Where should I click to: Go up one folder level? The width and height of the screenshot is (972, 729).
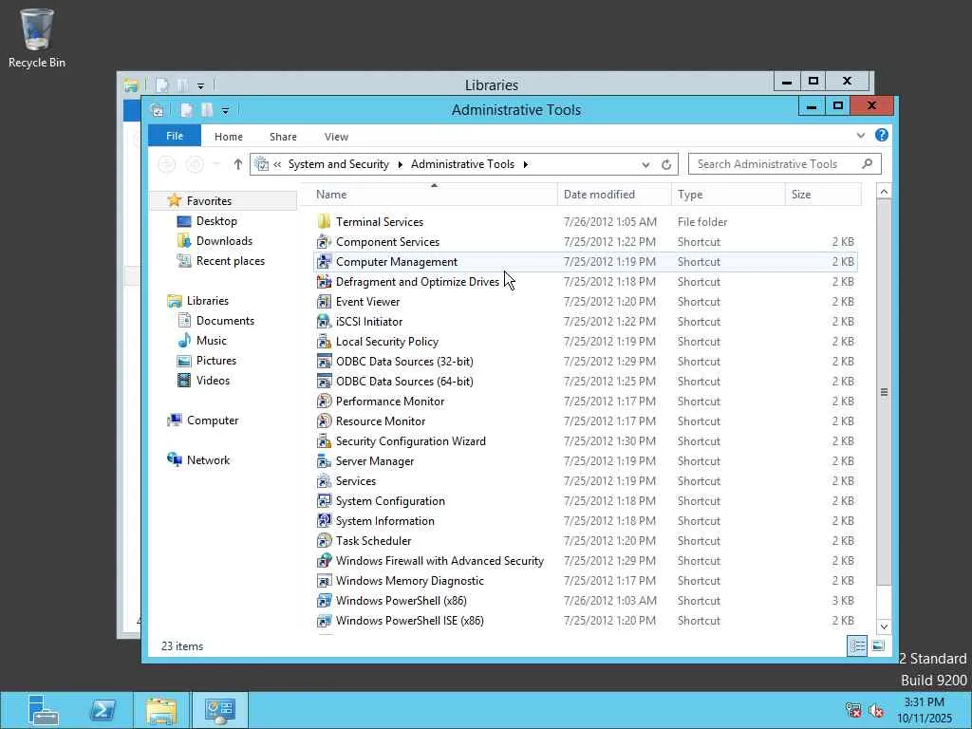238,164
